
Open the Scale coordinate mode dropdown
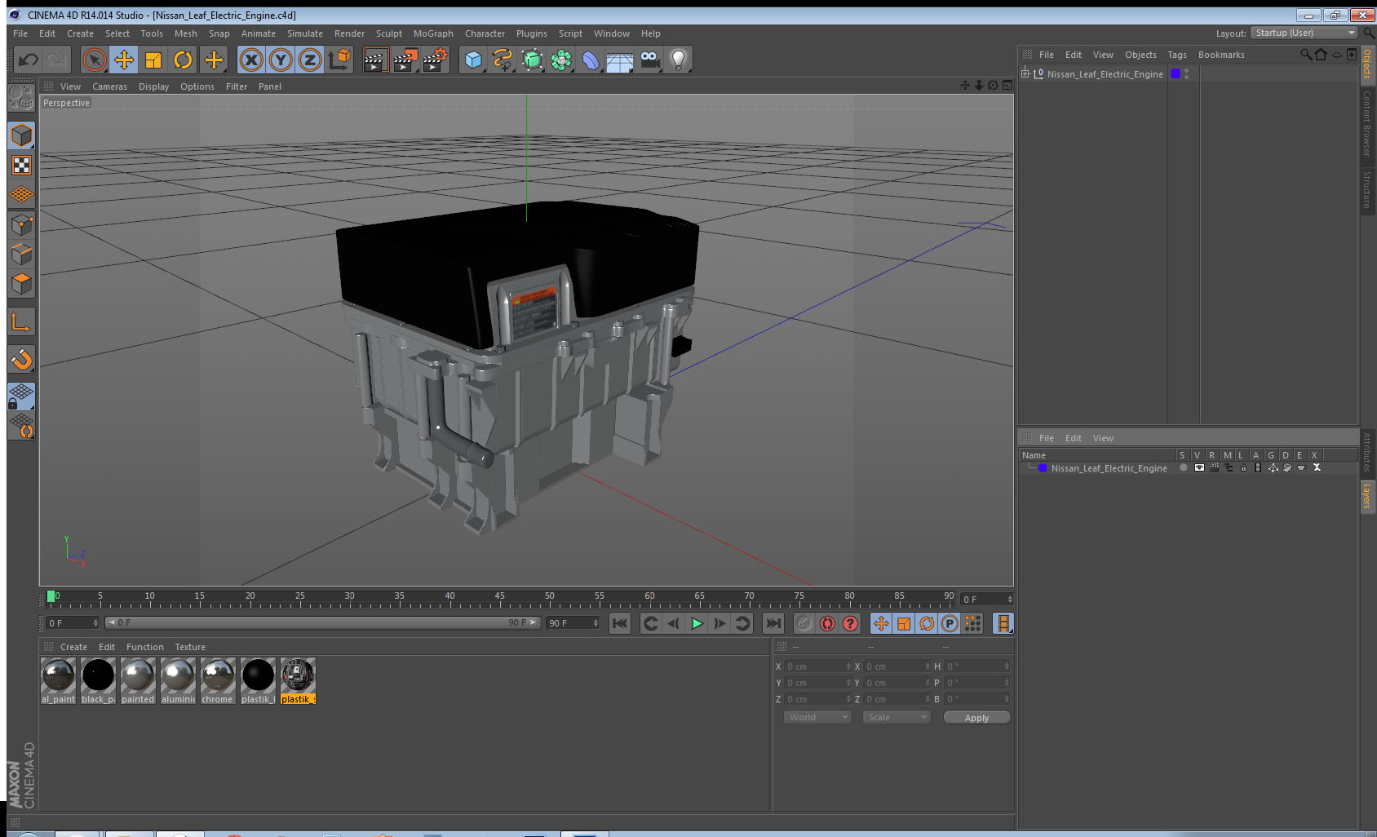897,717
